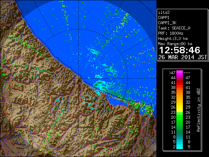209x157 pixels.
Task: Click the lone "2" legend value
Action: (x=174, y=147)
